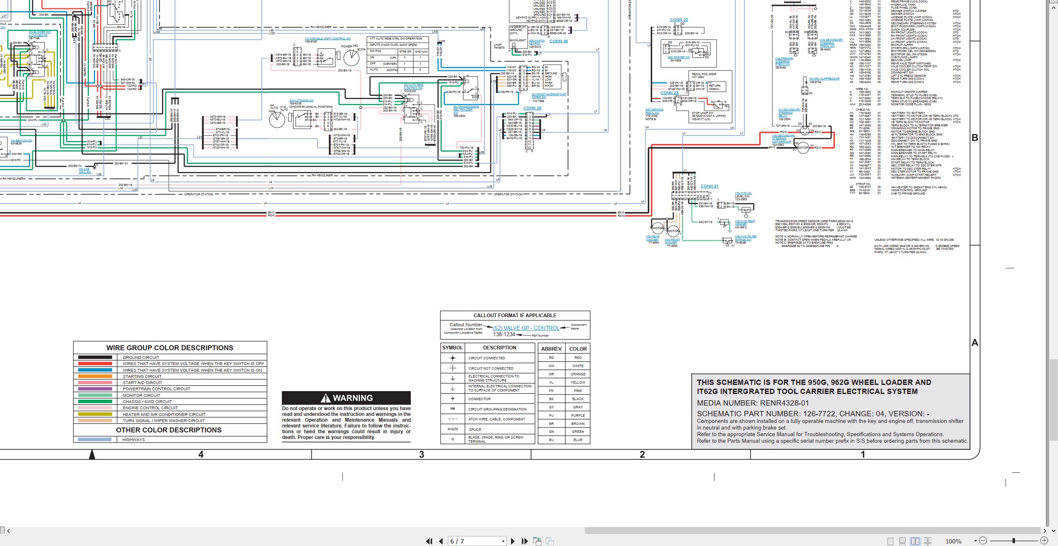This screenshot has height=546, width=1058.
Task: Open the (16) REAR WASHER link
Action: (653, 238)
